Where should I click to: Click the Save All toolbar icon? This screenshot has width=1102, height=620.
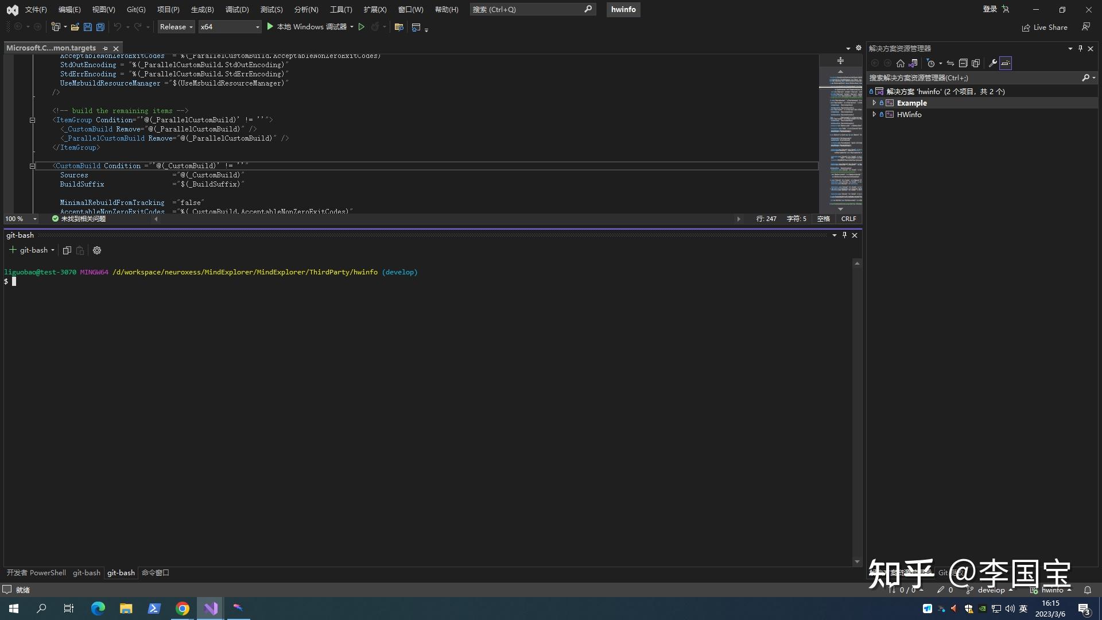100,27
